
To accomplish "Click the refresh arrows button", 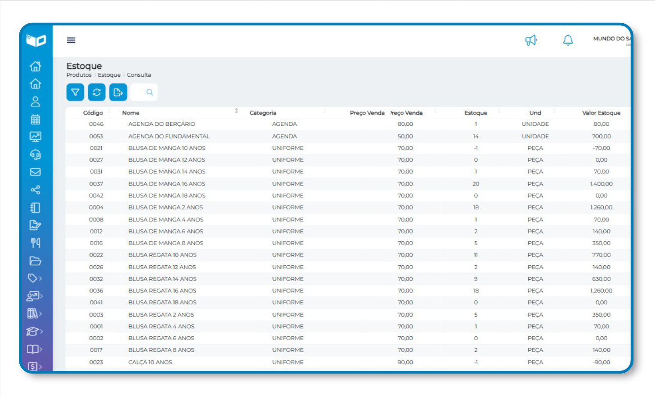I will tap(97, 92).
